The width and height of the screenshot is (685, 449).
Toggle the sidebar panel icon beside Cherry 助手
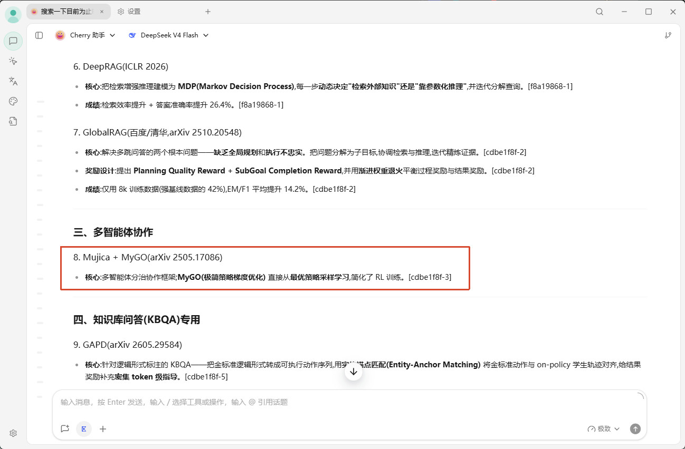click(x=39, y=35)
